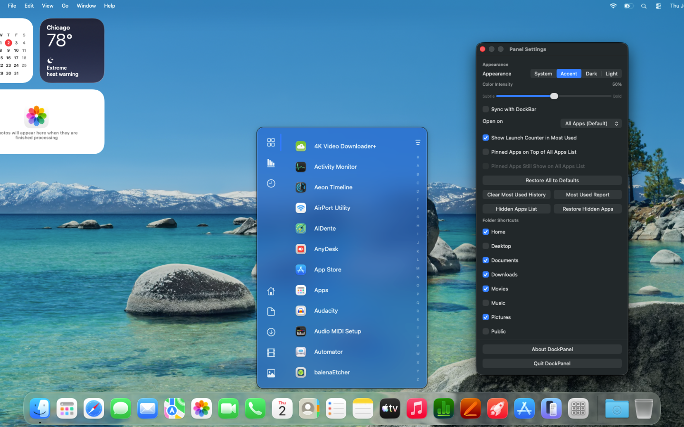The width and height of the screenshot is (684, 427).
Task: Click About DockPanel button
Action: click(552, 349)
